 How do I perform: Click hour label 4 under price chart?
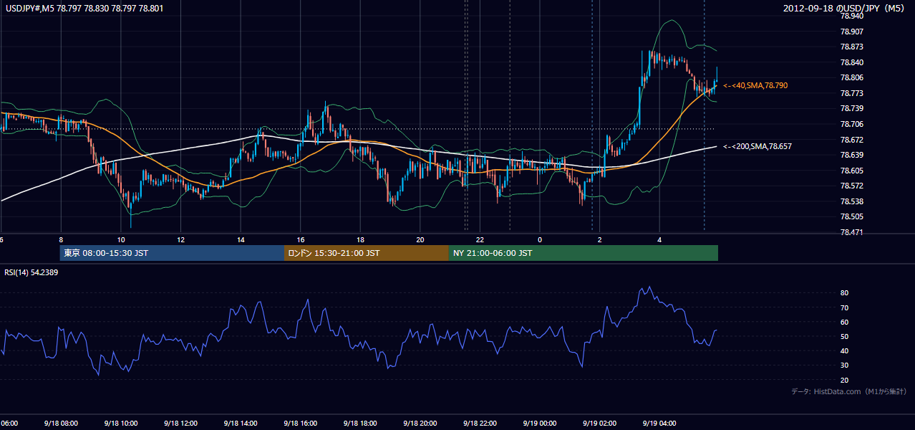[660, 240]
